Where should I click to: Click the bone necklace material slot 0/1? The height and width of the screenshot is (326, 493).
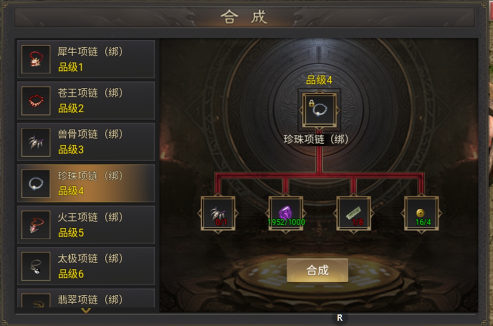tap(218, 213)
